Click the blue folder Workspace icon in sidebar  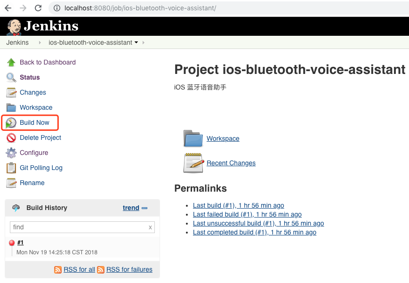11,107
